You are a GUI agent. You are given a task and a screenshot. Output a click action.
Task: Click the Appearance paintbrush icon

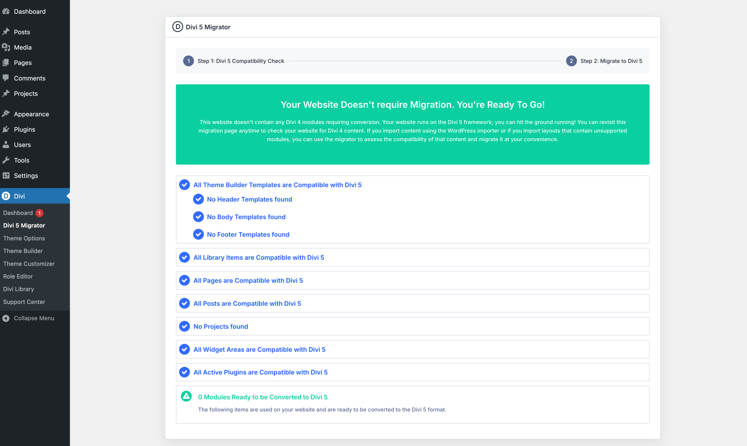tap(6, 113)
